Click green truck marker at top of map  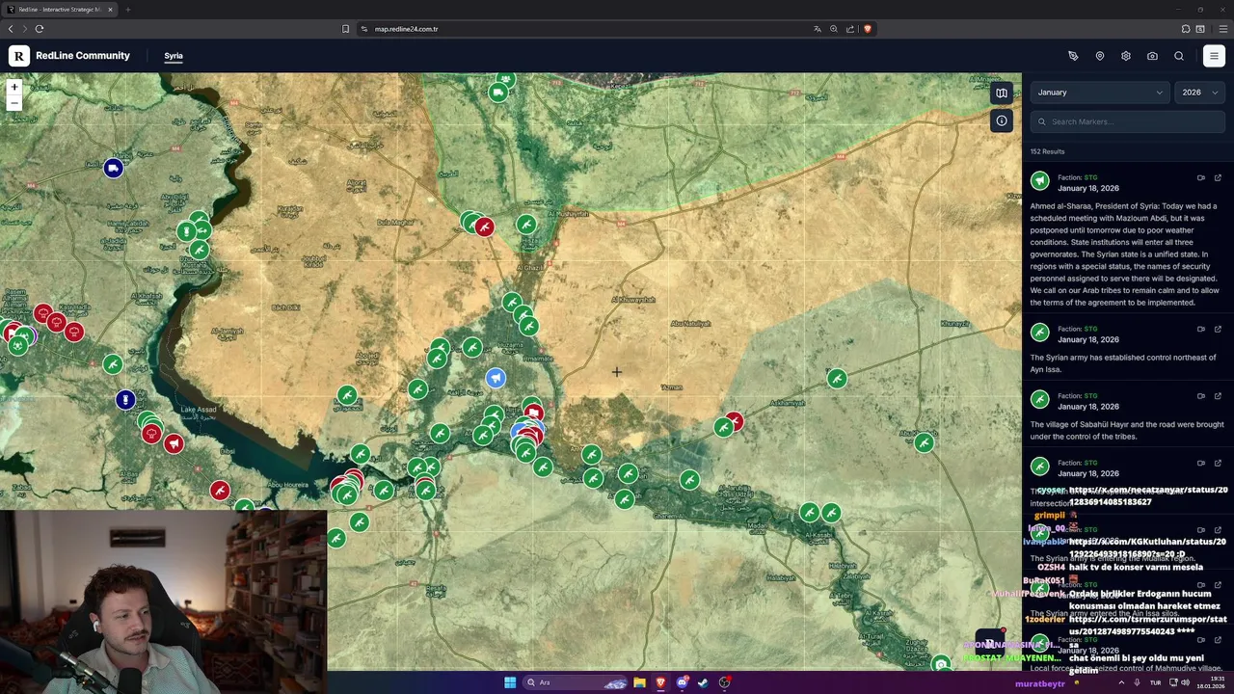coord(497,93)
